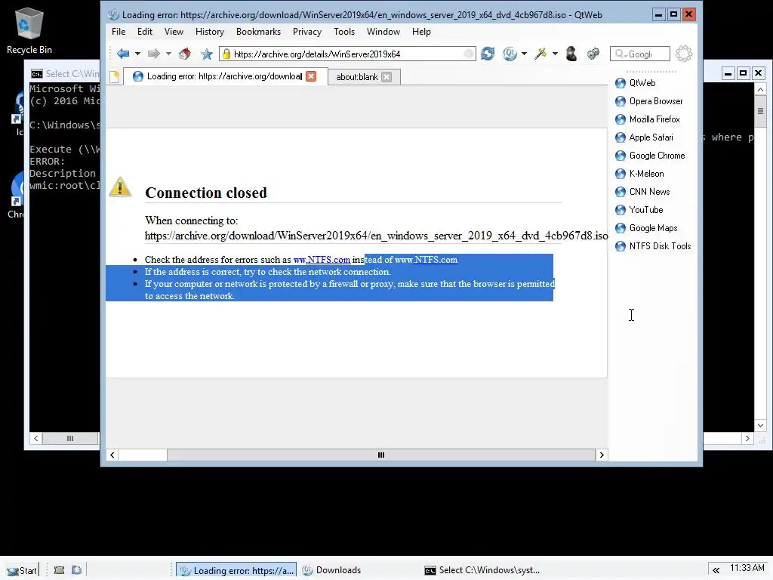Image resolution: width=773 pixels, height=580 pixels.
Task: Open the Mozilla Firefox bookmark
Action: click(x=647, y=119)
